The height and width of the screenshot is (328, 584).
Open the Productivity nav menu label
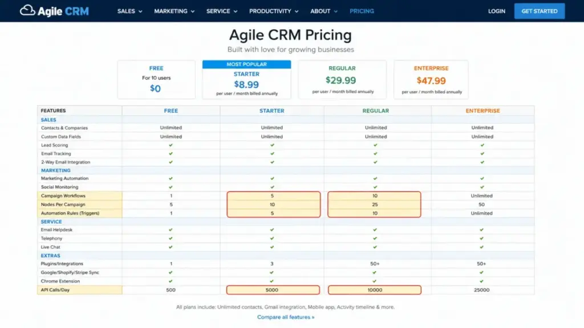tap(270, 11)
